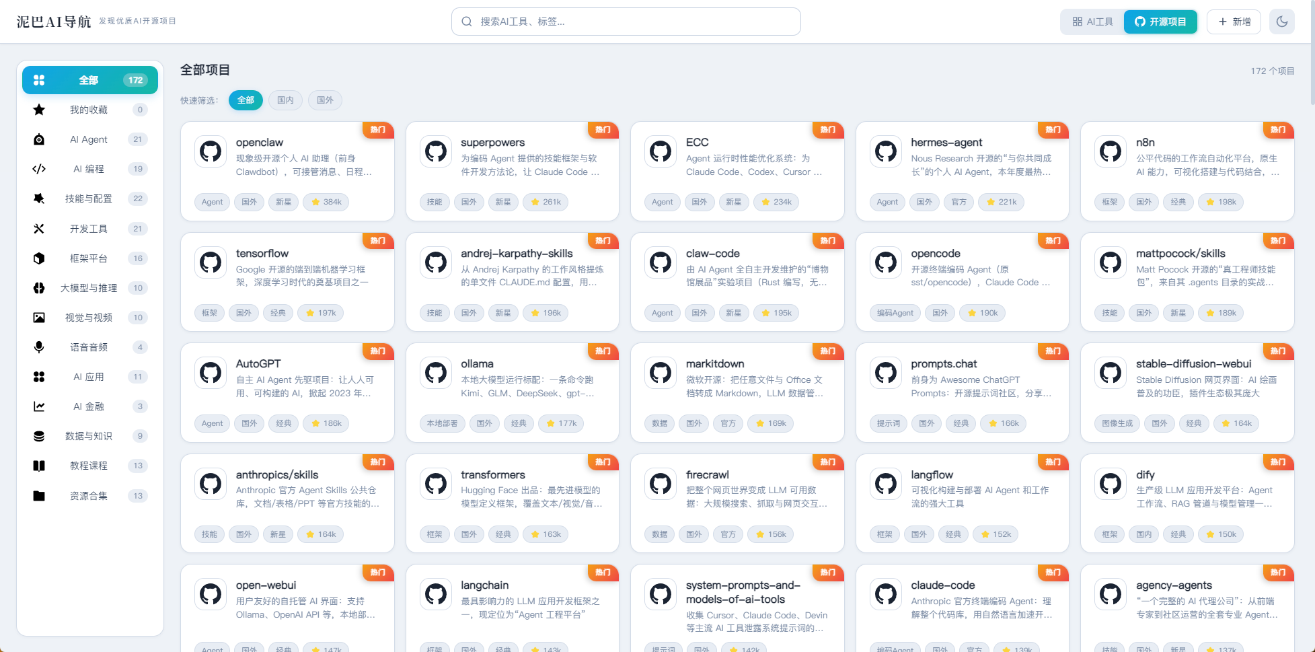The width and height of the screenshot is (1315, 652).
Task: Open the claw-code project title
Action: (x=713, y=254)
